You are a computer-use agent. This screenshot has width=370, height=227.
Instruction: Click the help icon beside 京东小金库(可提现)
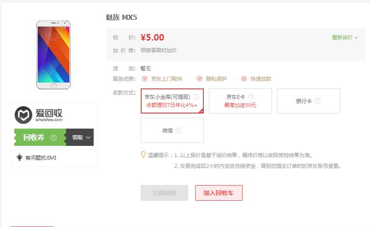point(196,97)
